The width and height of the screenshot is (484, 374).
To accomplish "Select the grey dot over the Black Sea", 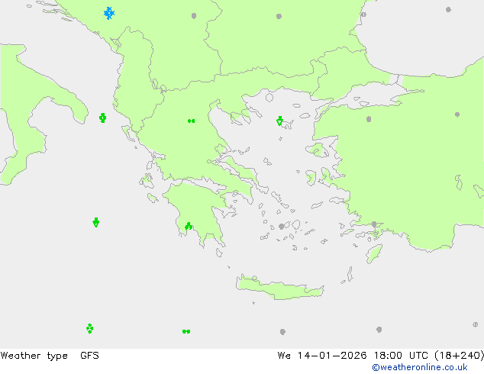I will 449,10.
